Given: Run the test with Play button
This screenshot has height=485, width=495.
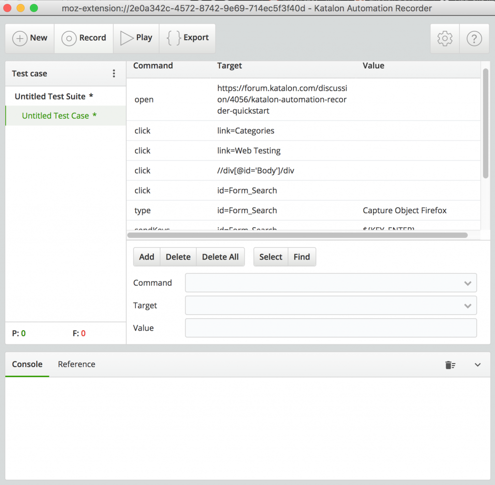Looking at the screenshot, I should tap(136, 38).
